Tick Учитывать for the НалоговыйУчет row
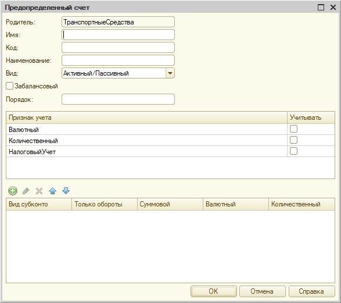The height and width of the screenshot is (303, 341). coord(293,151)
